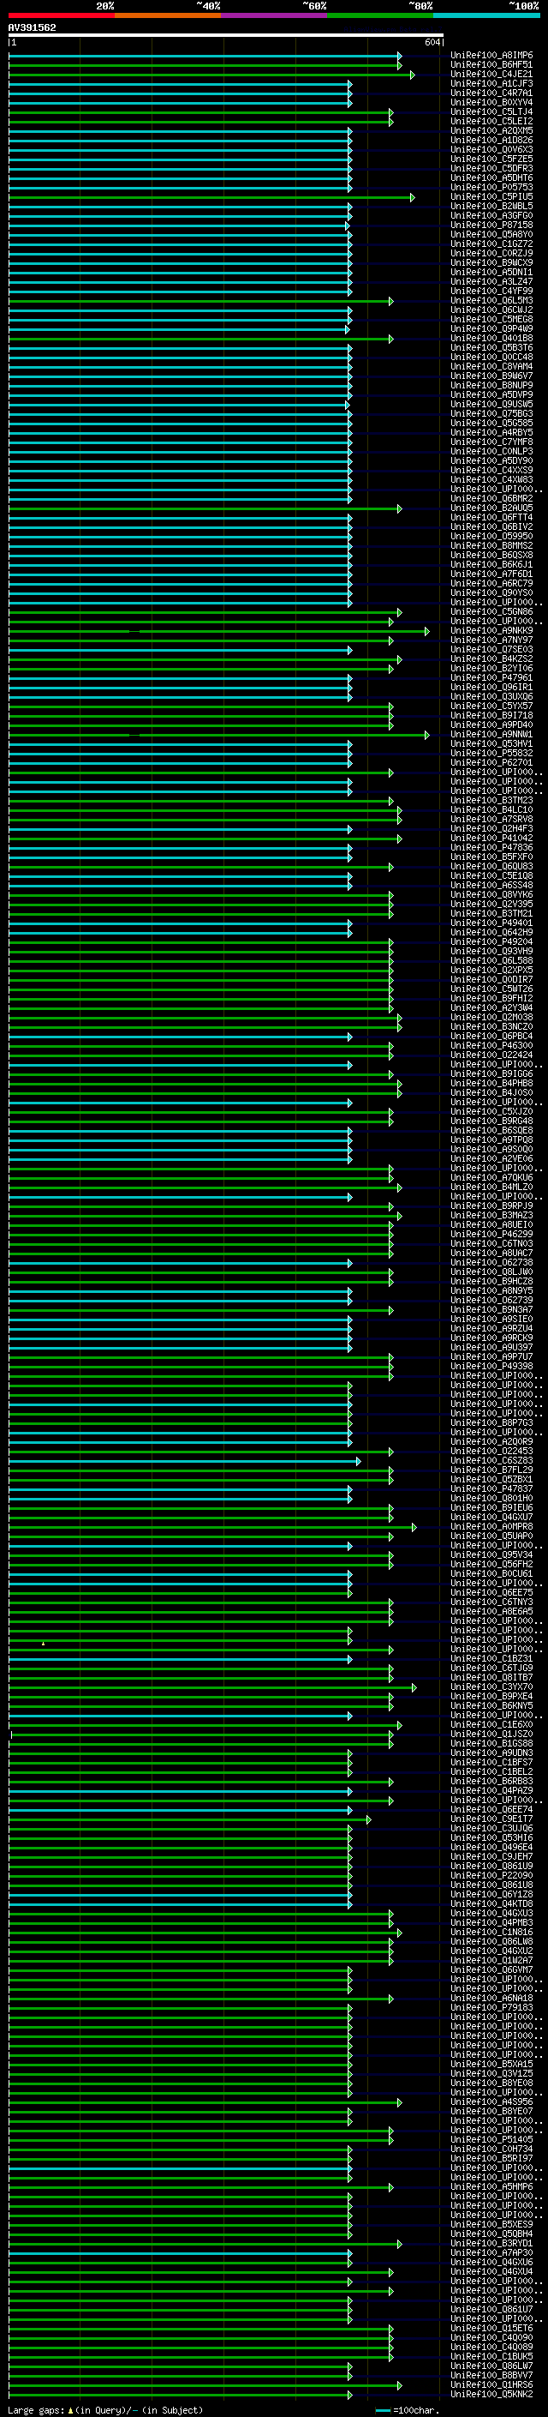Select the UniRef100_O62738 label
The image size is (548, 2417).
[x=491, y=1263]
